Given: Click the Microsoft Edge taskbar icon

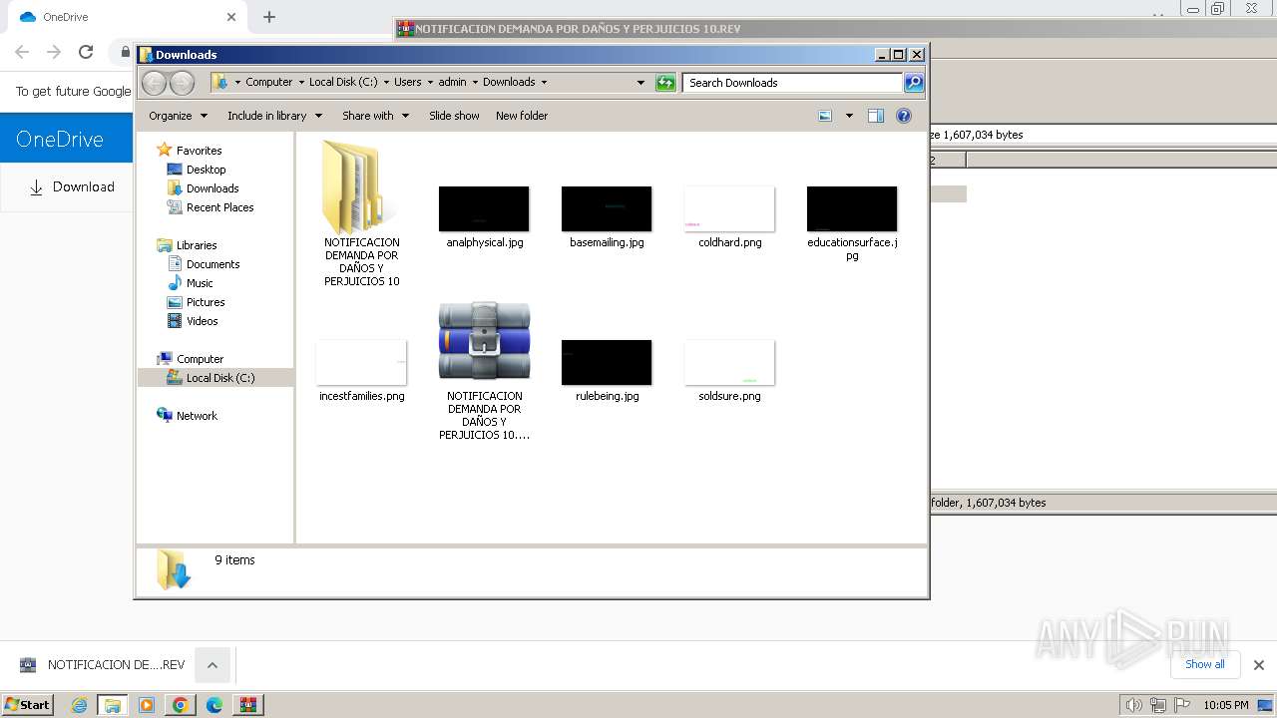Looking at the screenshot, I should click(x=214, y=705).
